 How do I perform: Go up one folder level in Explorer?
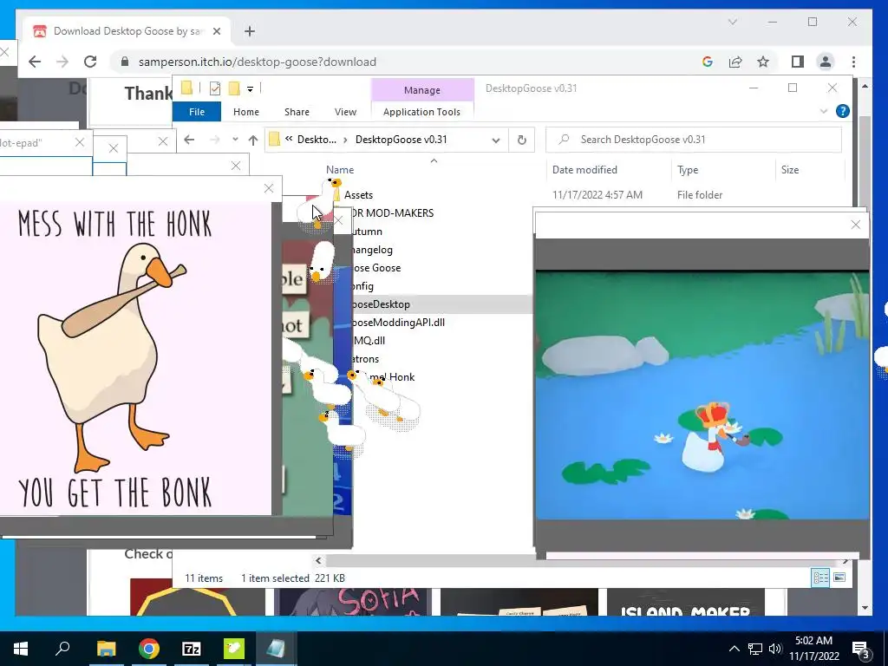pos(252,140)
